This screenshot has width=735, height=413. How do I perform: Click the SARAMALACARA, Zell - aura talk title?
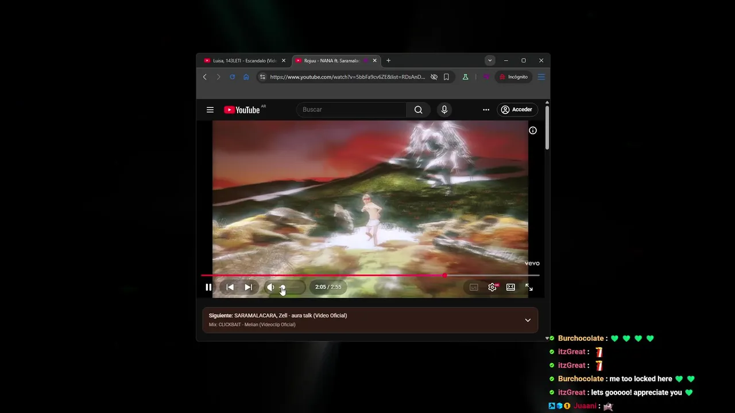tap(291, 315)
